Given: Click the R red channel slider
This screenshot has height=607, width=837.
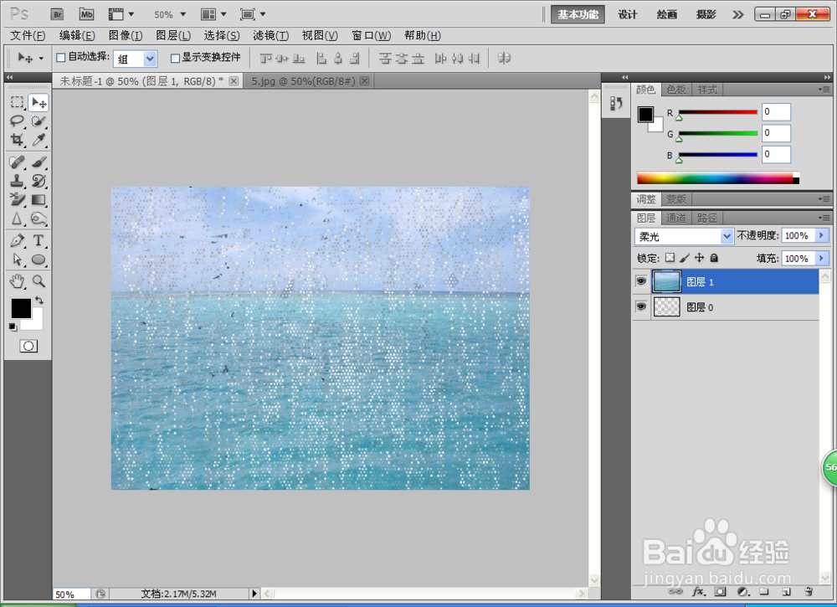Looking at the screenshot, I should [717, 112].
